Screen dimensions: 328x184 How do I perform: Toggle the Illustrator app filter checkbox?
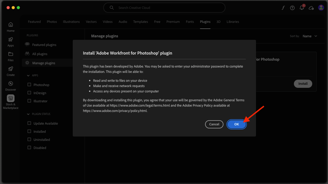click(x=29, y=101)
